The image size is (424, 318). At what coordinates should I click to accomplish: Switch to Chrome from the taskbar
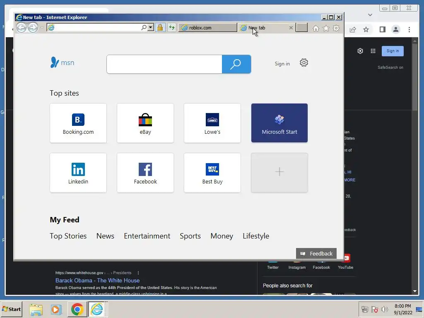click(x=77, y=309)
